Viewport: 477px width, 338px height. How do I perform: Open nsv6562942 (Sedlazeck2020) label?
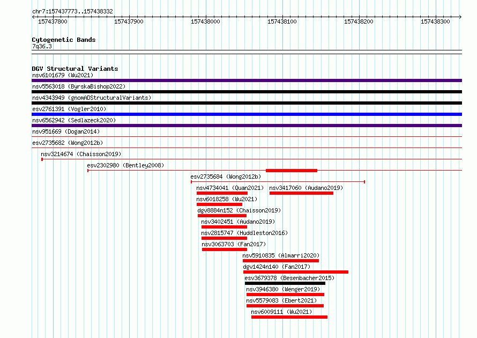pyautogui.click(x=74, y=120)
